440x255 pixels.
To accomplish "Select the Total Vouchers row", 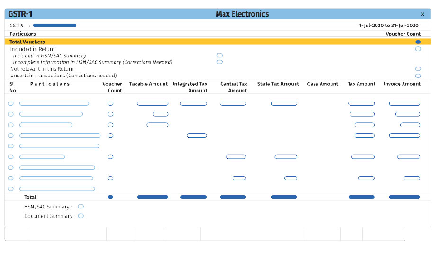I will coord(217,42).
